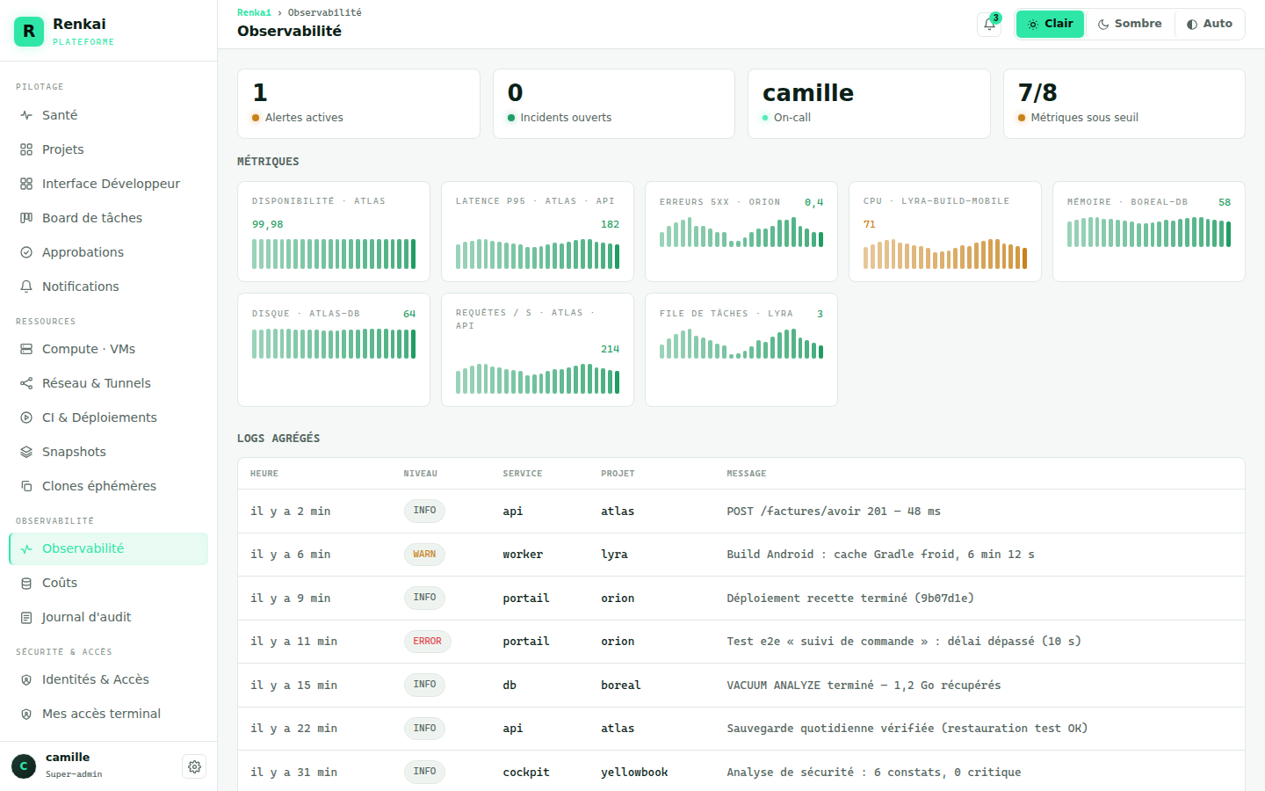Click the Board de tâches kanban icon
1265x791 pixels.
pos(26,218)
